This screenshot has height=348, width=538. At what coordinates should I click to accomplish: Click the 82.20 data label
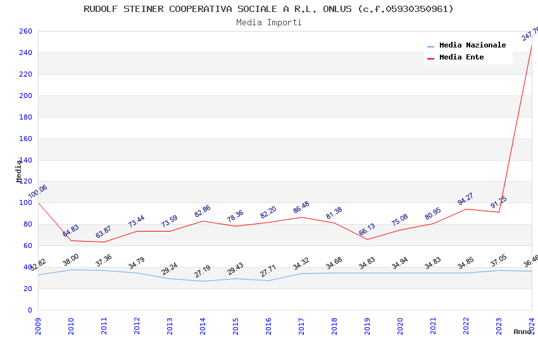click(x=268, y=213)
